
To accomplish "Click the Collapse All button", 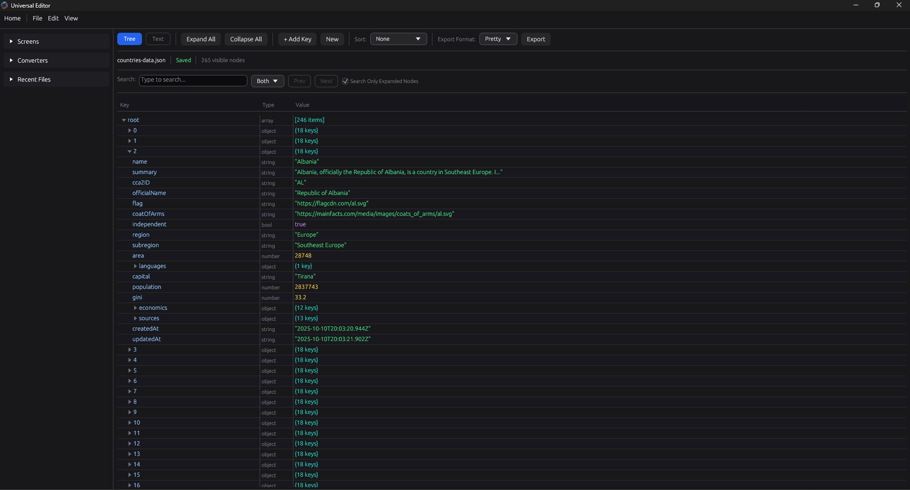I will click(246, 39).
